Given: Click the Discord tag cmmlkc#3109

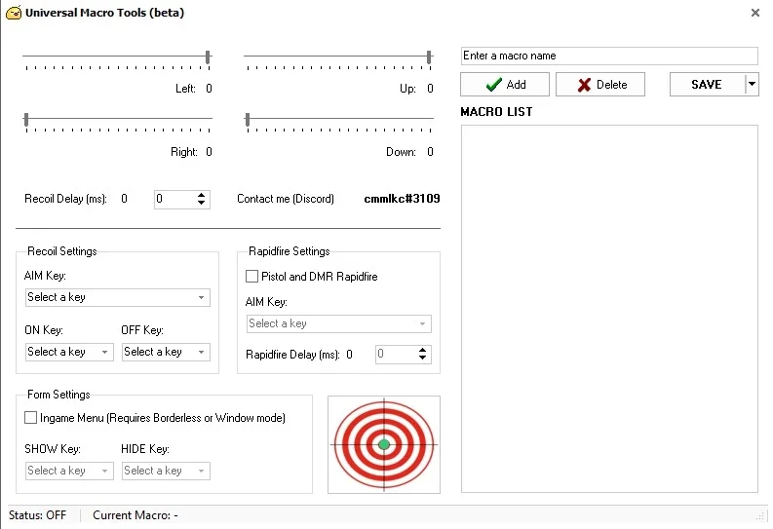Looking at the screenshot, I should click(x=402, y=199).
